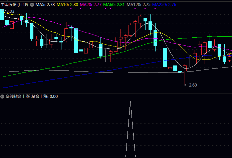Select the yellow MA10 label
The height and width of the screenshot is (158, 232).
67,5
